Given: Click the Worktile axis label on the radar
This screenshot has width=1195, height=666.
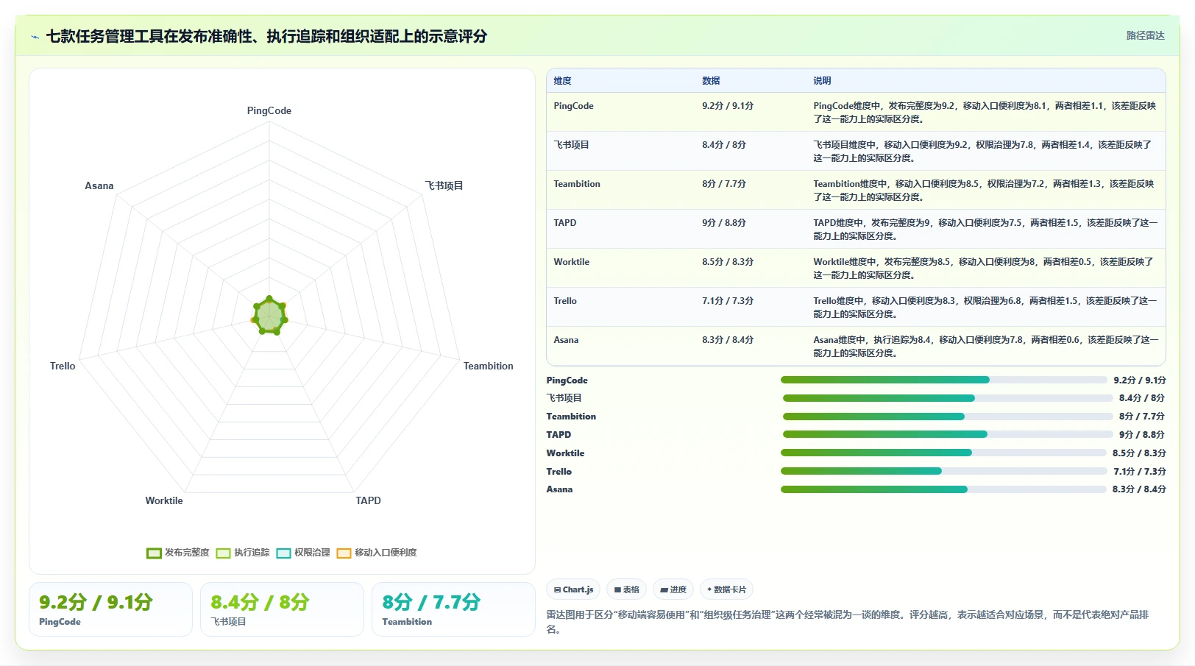Looking at the screenshot, I should coord(164,500).
